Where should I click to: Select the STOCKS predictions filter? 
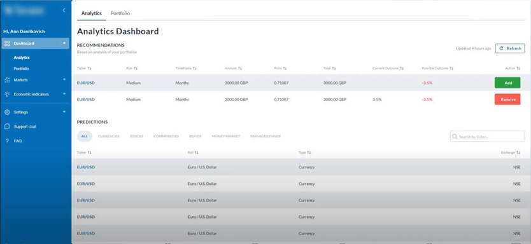[136, 136]
